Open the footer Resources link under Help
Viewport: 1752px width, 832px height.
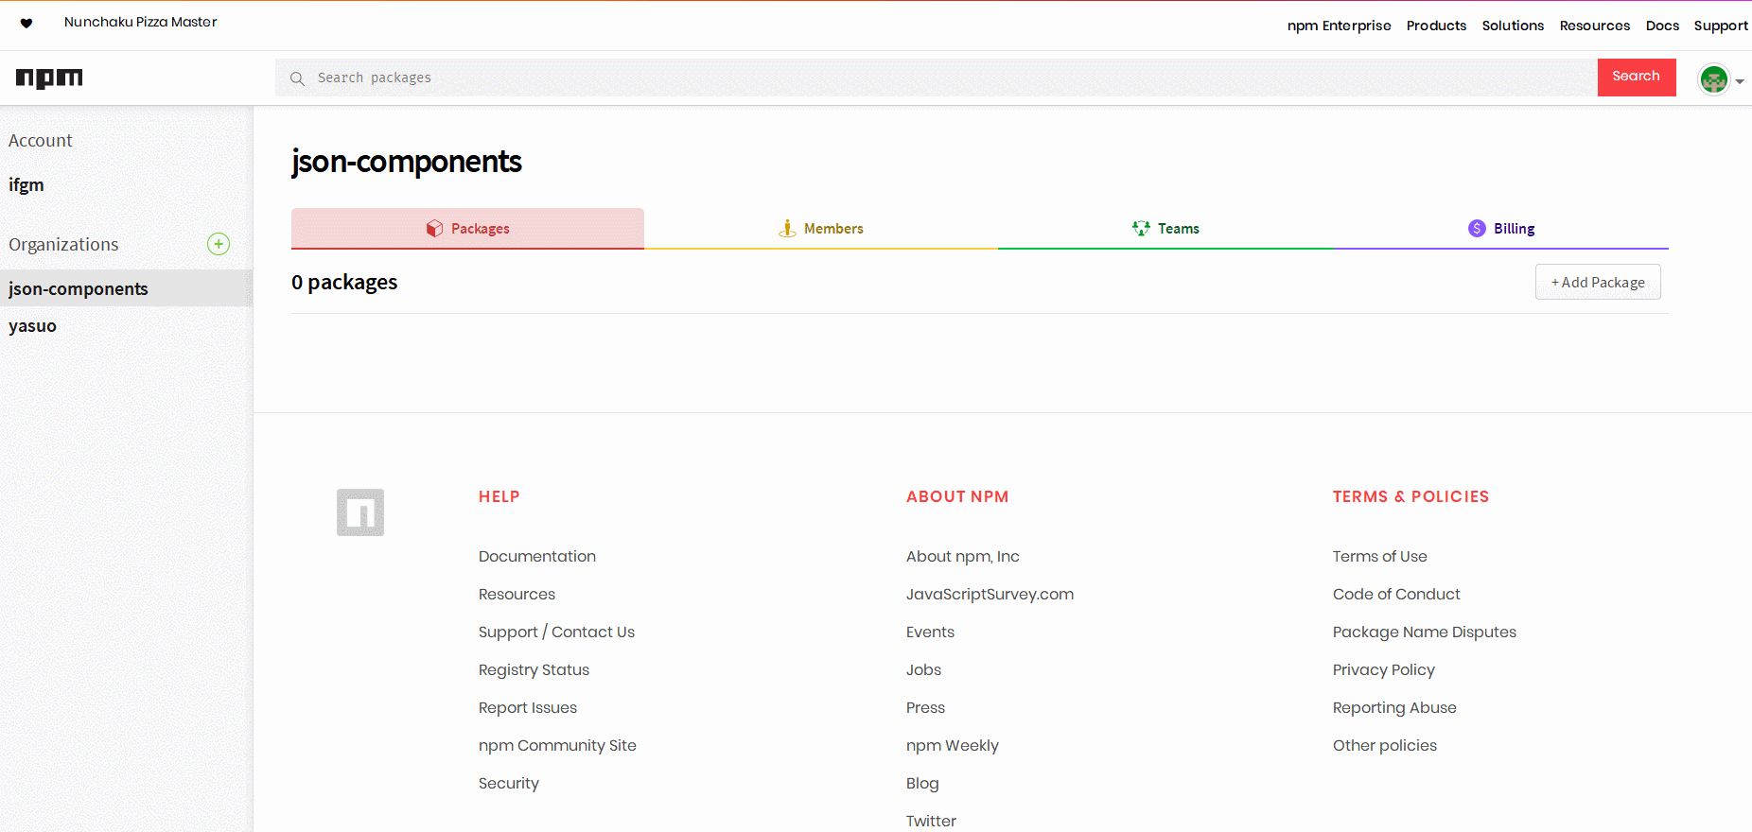pos(517,594)
